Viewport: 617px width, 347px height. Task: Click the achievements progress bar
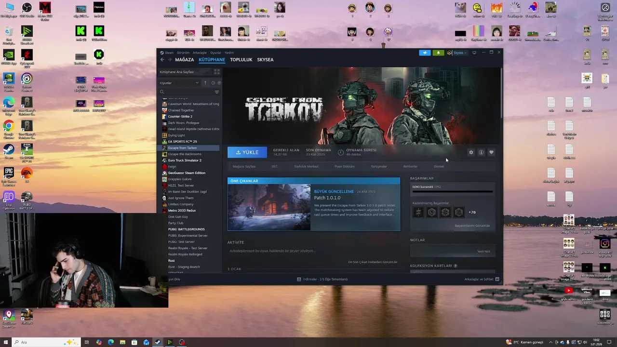452,192
